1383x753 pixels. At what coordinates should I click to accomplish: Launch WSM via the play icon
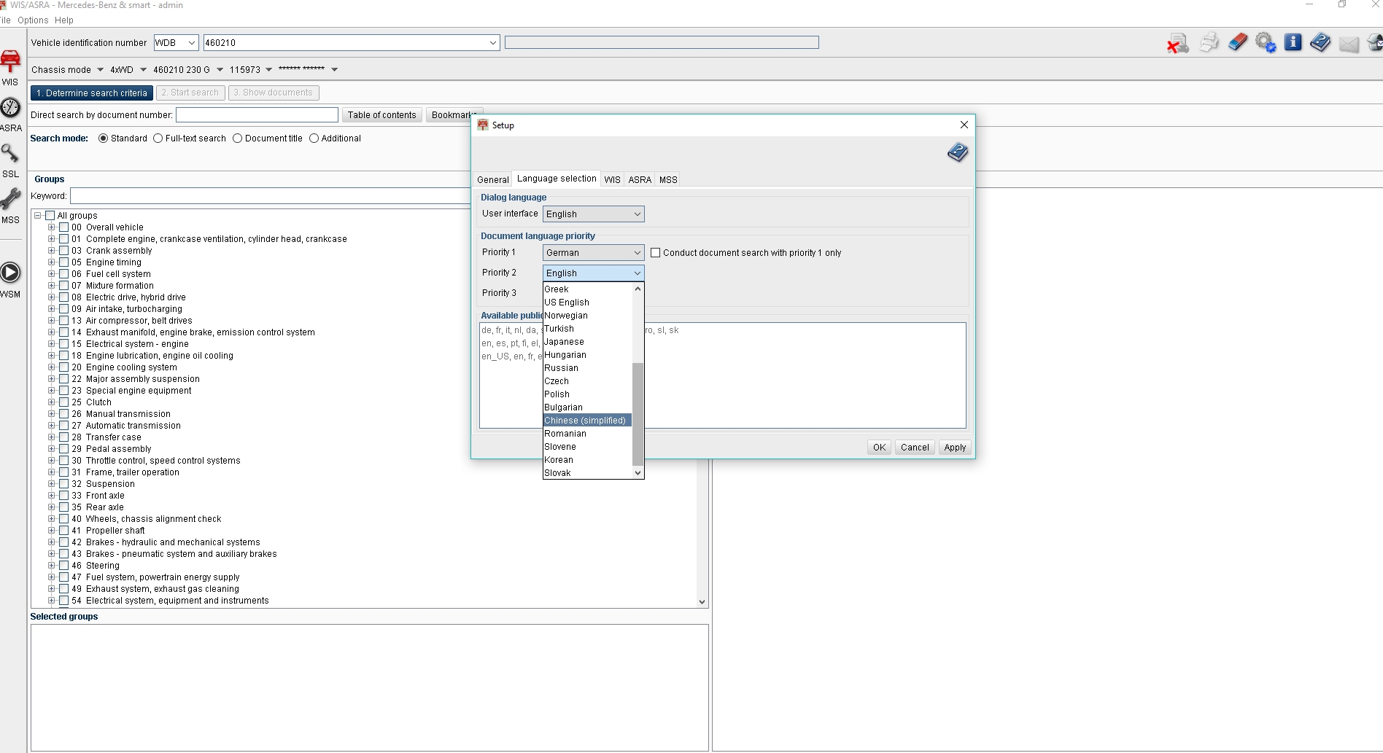point(10,273)
